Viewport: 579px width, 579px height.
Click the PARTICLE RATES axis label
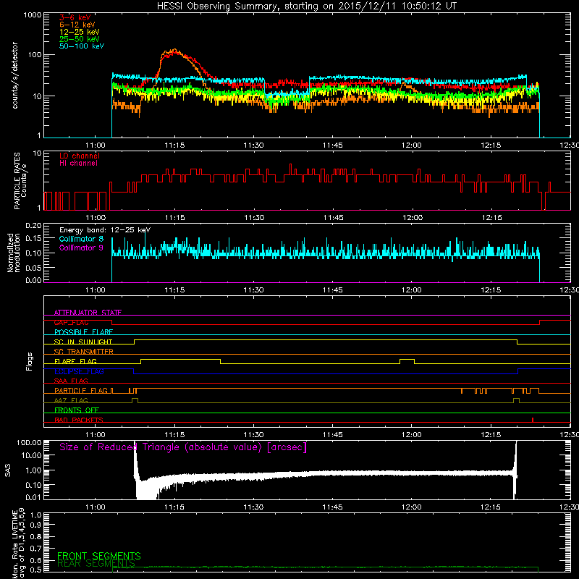tap(20, 181)
